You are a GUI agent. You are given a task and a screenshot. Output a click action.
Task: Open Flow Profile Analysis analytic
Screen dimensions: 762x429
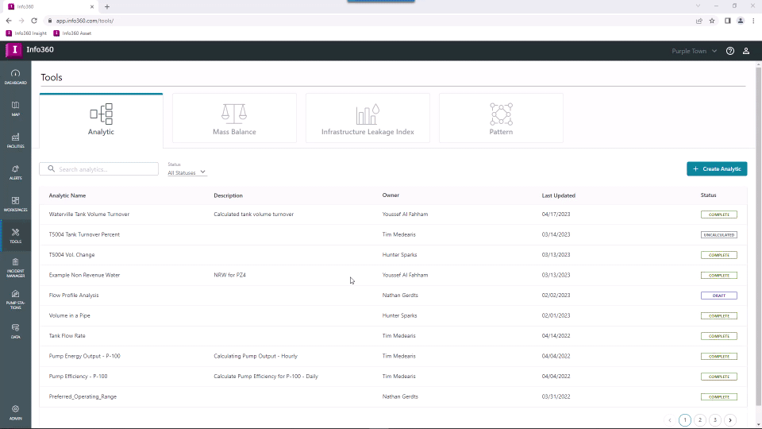tap(73, 296)
